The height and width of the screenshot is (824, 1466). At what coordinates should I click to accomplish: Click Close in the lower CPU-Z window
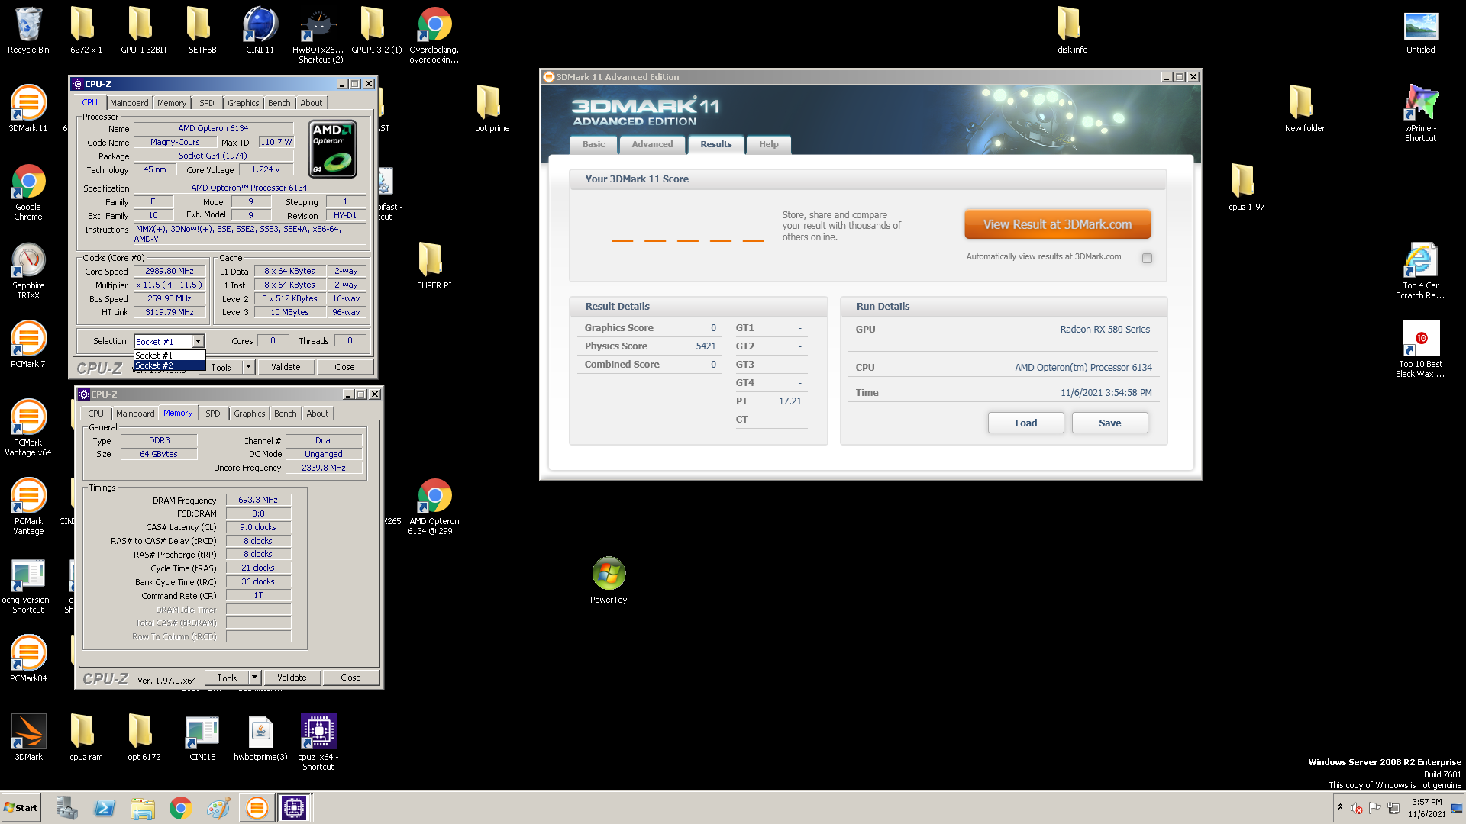pos(350,678)
